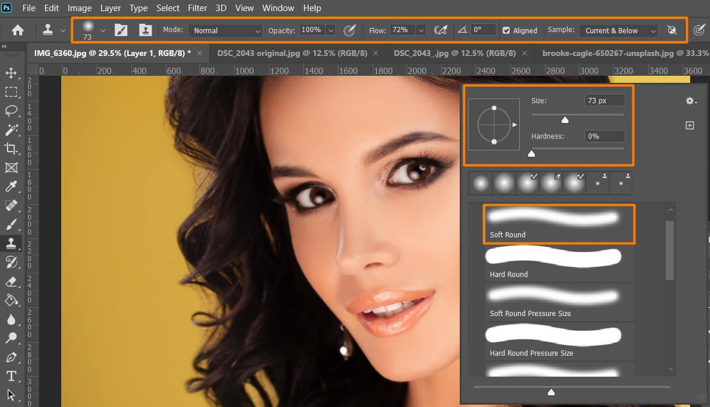Open the Filter menu
The height and width of the screenshot is (407, 710).
tap(197, 8)
